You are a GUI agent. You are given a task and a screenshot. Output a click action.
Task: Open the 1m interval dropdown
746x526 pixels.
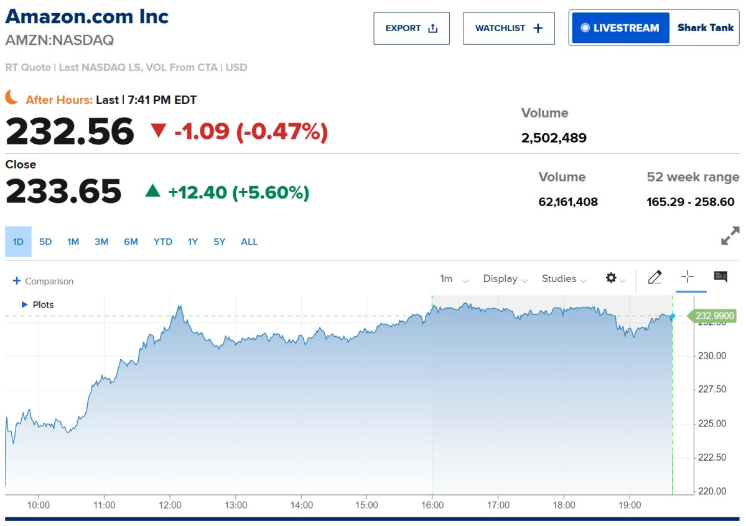tap(454, 279)
